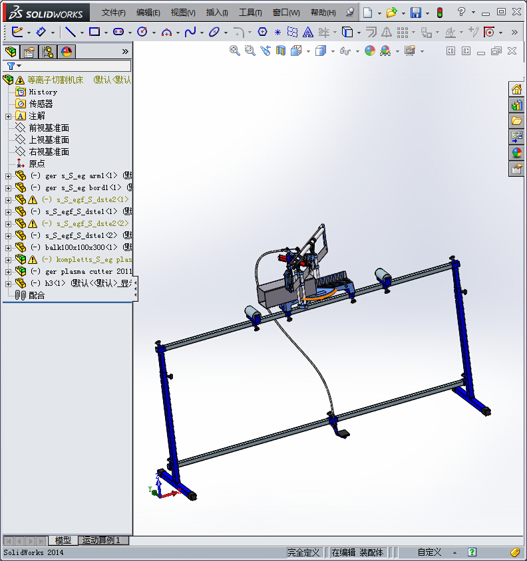Click the Open file icon
The image size is (527, 561).
click(391, 13)
